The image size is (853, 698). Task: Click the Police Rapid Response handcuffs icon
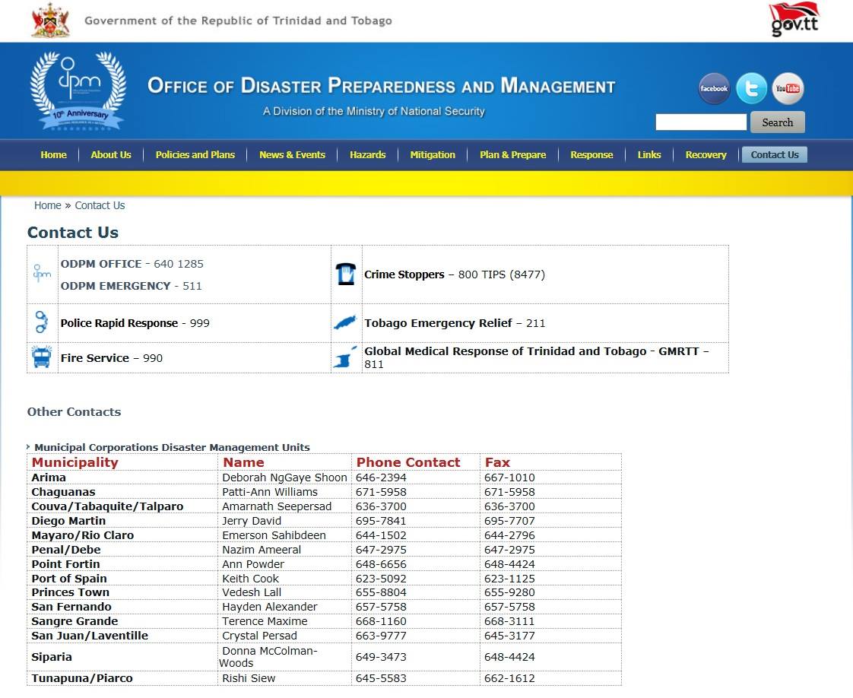42,322
